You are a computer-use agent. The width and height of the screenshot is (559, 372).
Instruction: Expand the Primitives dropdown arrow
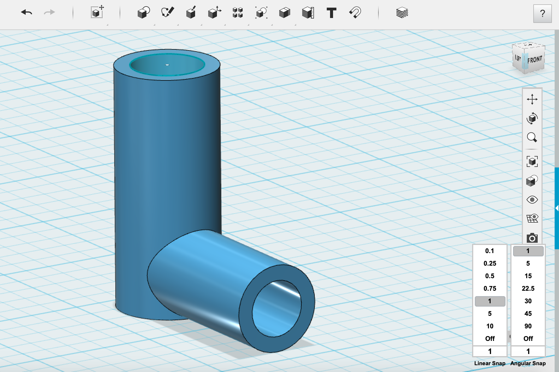(x=154, y=25)
